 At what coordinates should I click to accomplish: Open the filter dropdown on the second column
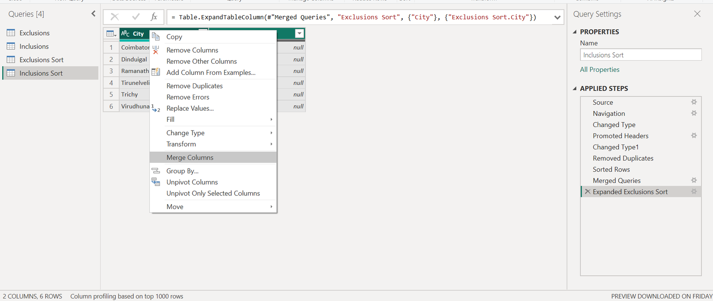click(x=299, y=33)
